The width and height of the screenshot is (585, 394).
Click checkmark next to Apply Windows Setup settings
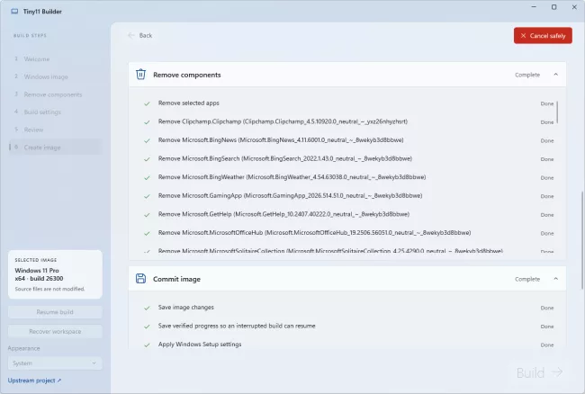point(147,345)
